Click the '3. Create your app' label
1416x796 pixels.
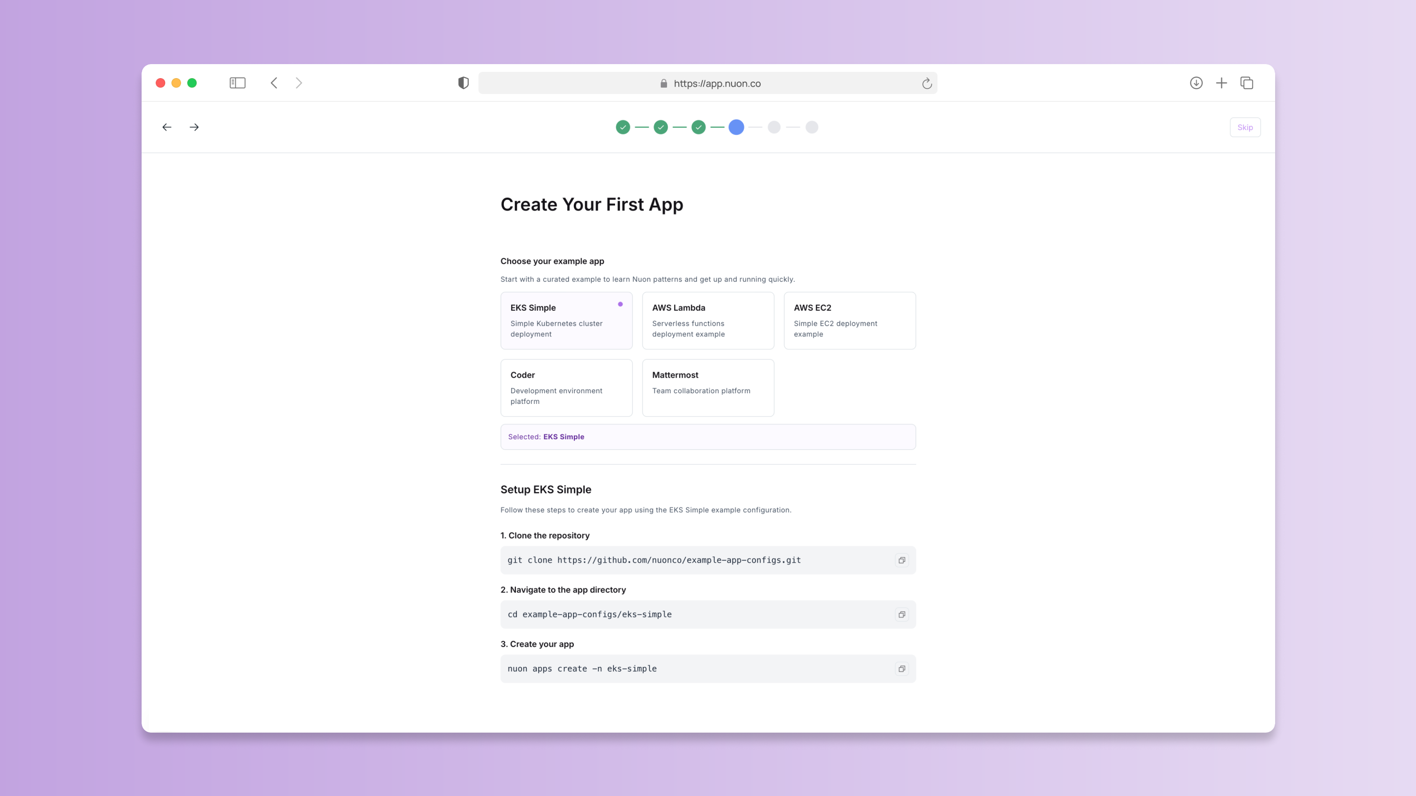point(537,645)
